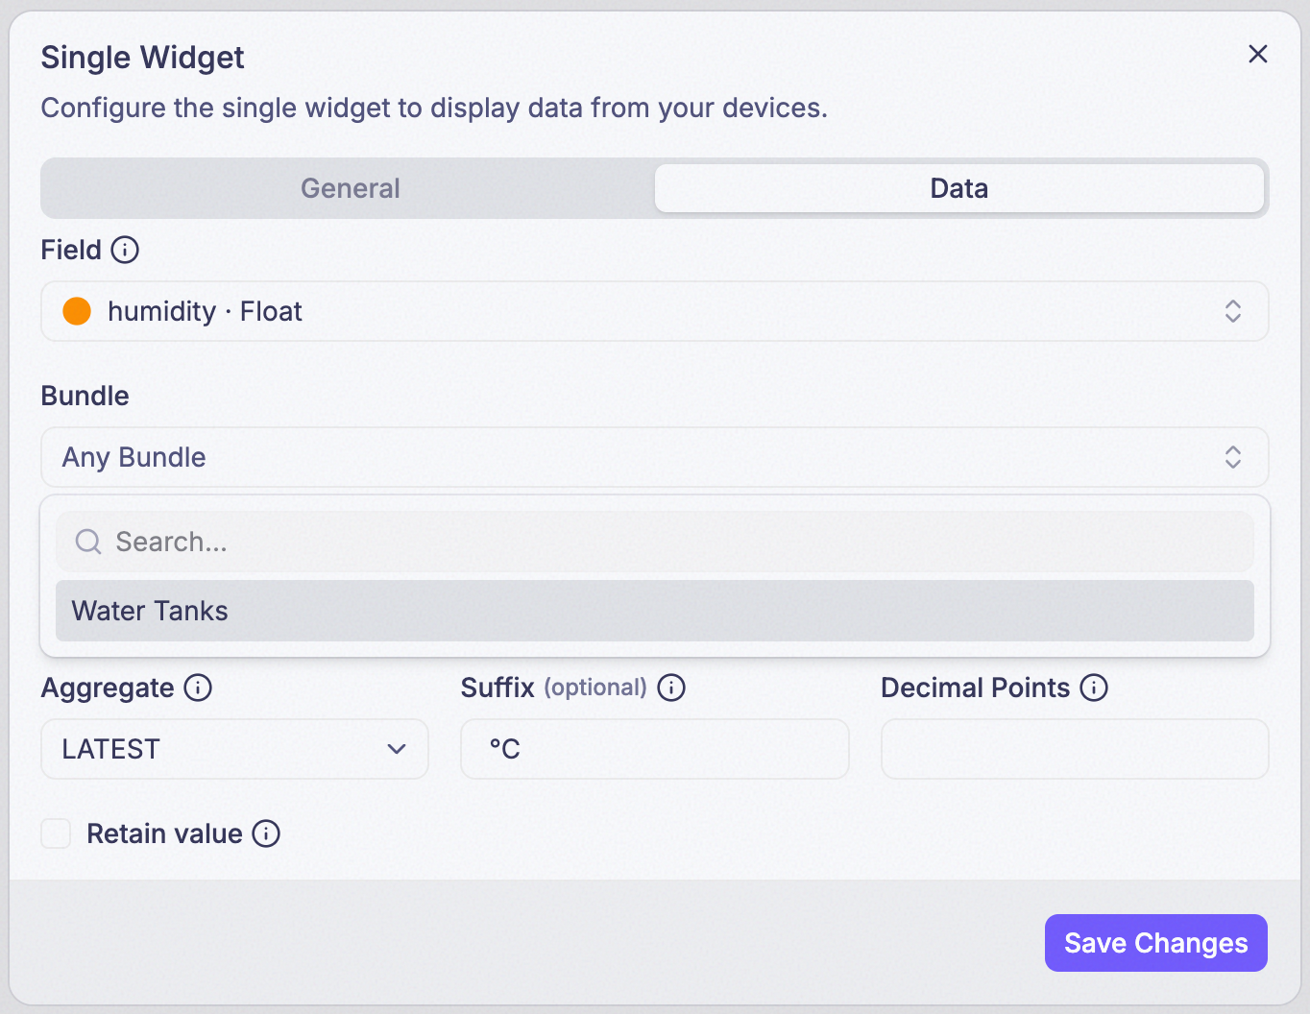1310x1014 pixels.
Task: Click the up-down chevrons on Field selector
Action: click(1233, 311)
